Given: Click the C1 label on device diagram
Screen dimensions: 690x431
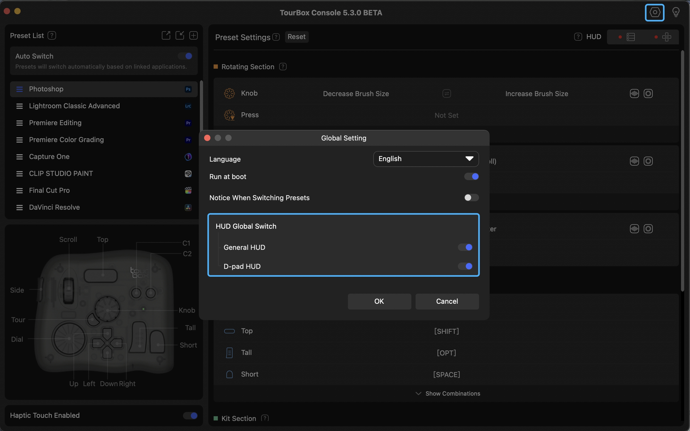Looking at the screenshot, I should click(x=186, y=243).
